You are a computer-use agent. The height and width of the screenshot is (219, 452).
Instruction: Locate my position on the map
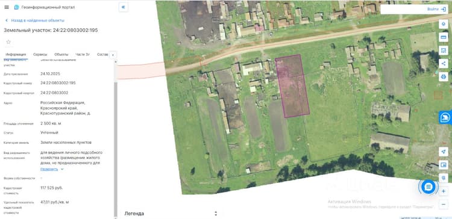tap(443, 152)
